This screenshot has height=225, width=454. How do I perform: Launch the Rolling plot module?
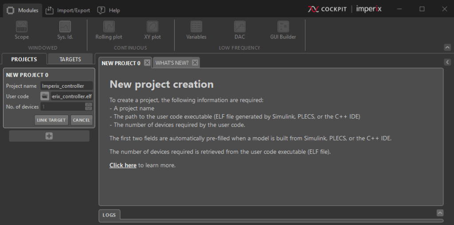109,30
